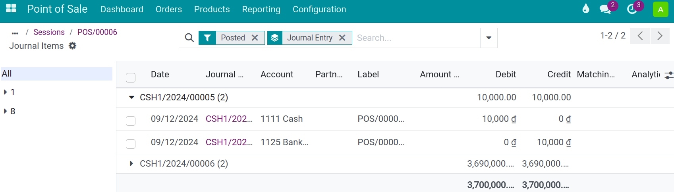This screenshot has height=192, width=674.
Task: Sort by the Date column header
Action: [x=160, y=74]
